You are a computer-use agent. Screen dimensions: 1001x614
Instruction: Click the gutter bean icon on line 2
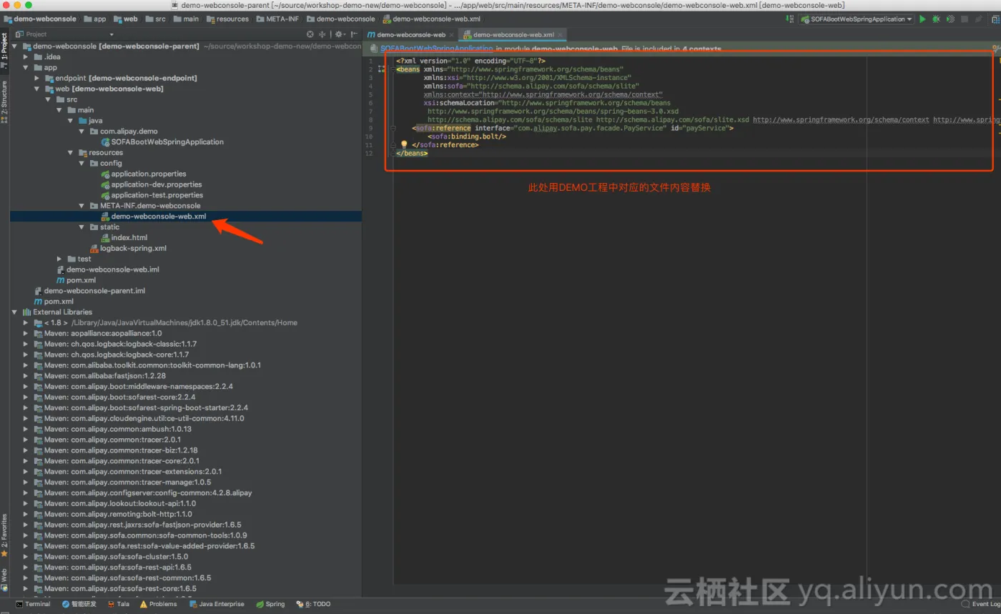click(381, 69)
